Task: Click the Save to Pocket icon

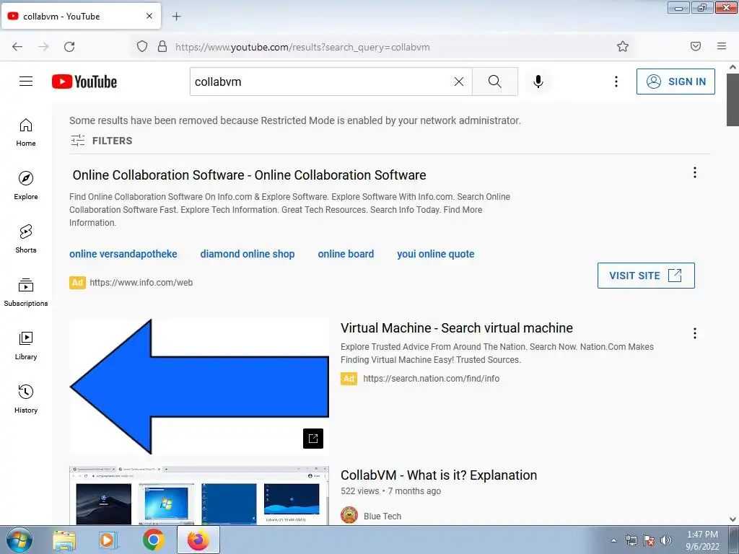Action: point(696,46)
